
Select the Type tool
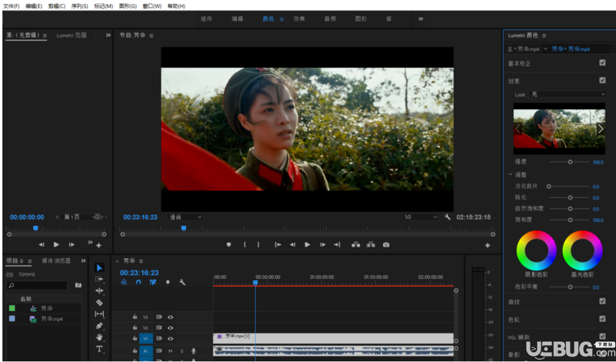99,349
